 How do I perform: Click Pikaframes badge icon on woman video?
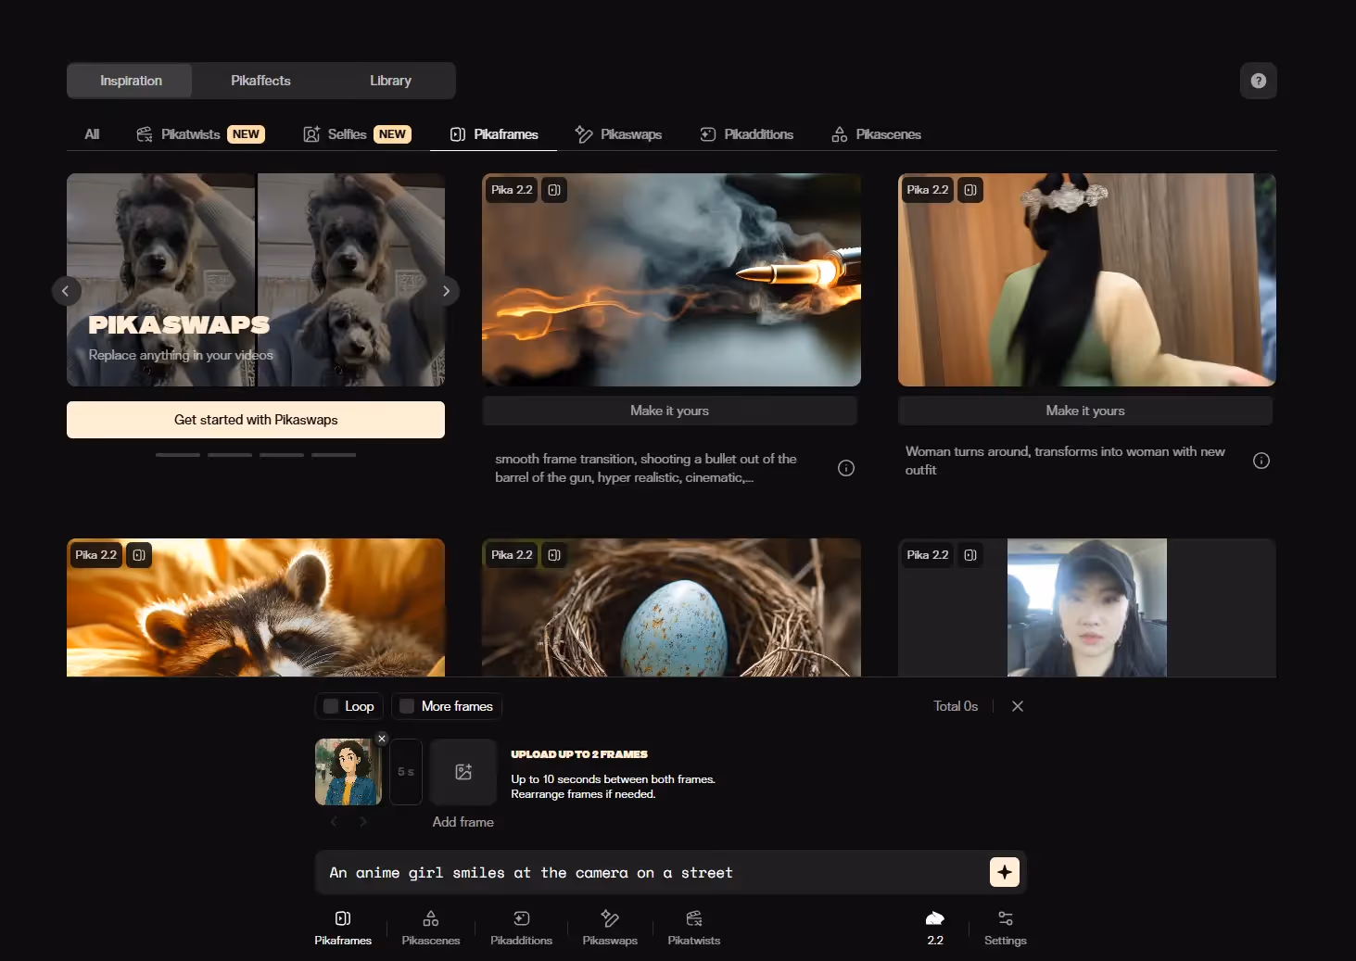tap(970, 190)
